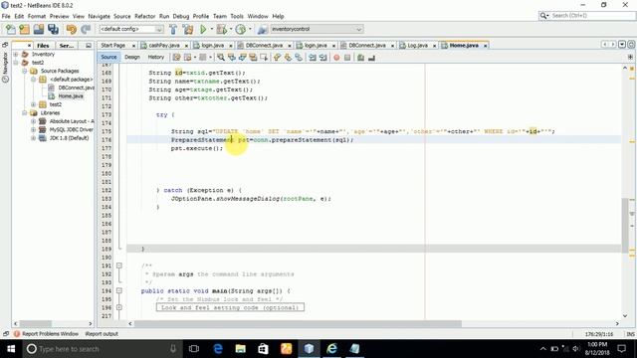Open Task View on the taskbar
Screen dimensions: 637x358
194,349
